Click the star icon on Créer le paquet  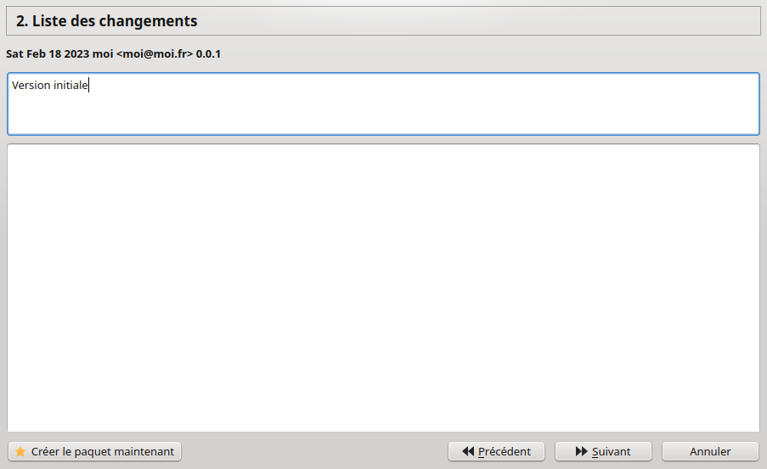coord(20,451)
